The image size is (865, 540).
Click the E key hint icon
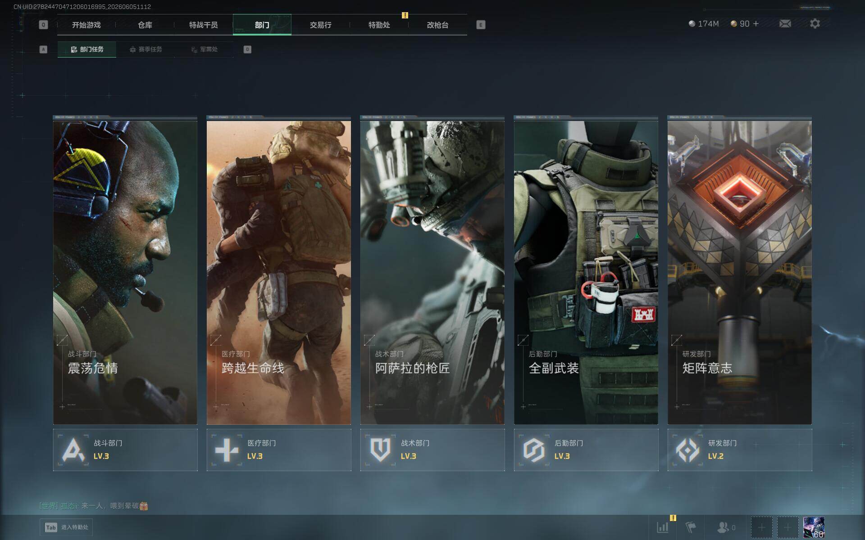481,25
